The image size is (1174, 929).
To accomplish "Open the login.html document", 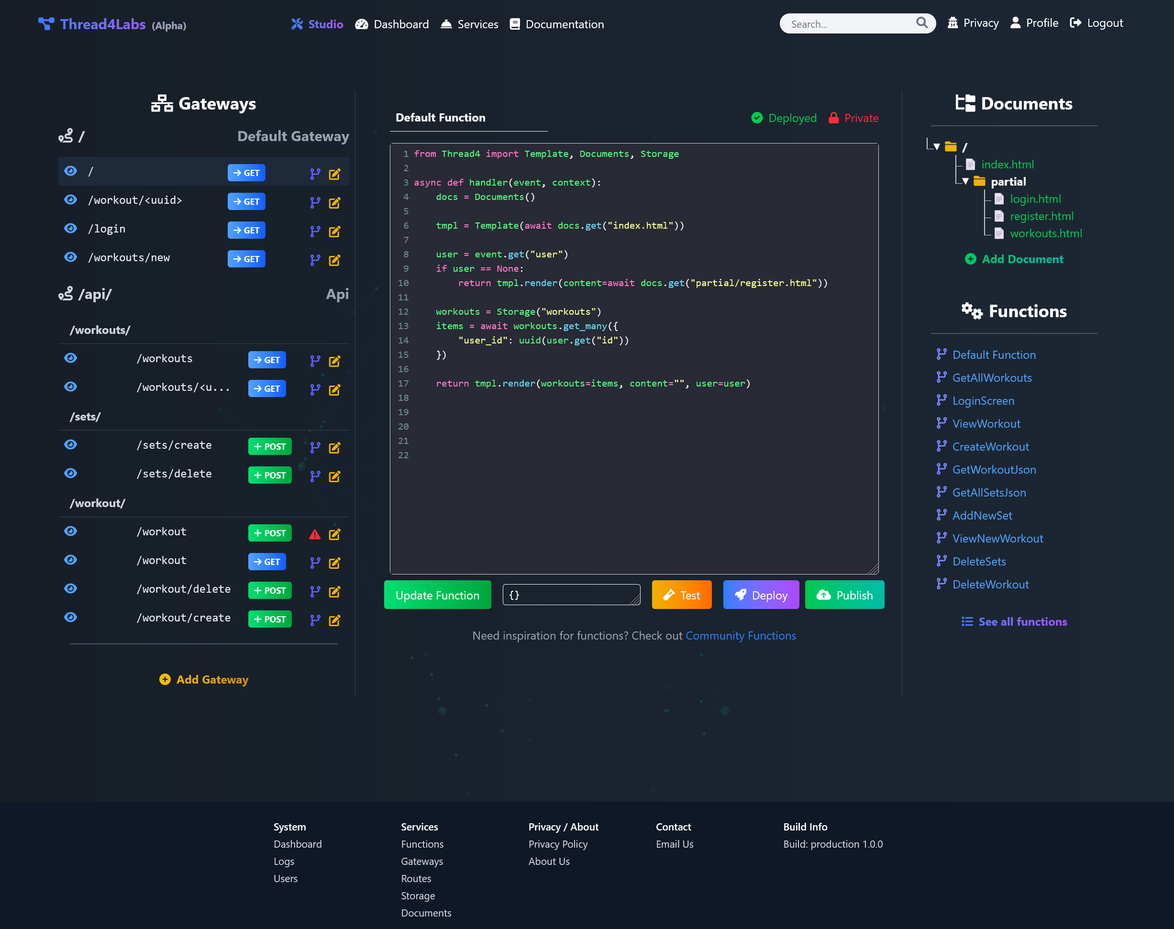I will (1035, 199).
